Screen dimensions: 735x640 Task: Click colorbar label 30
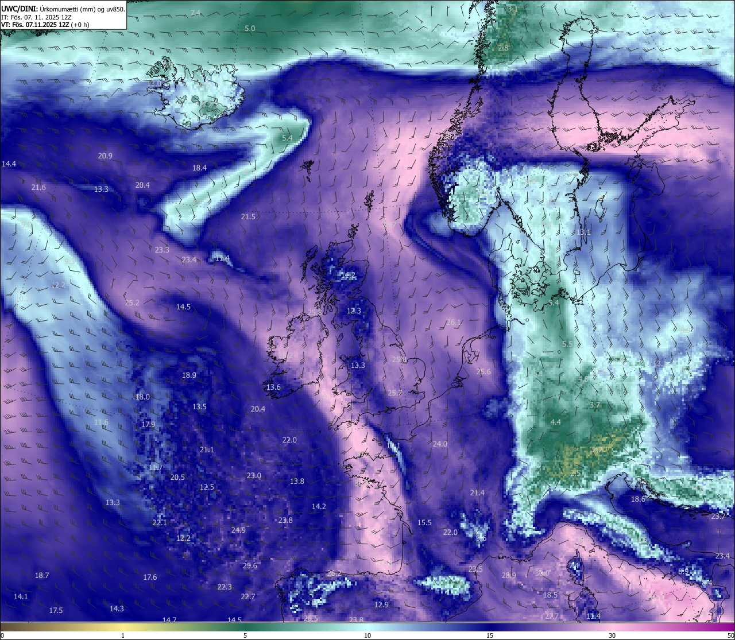pyautogui.click(x=612, y=635)
